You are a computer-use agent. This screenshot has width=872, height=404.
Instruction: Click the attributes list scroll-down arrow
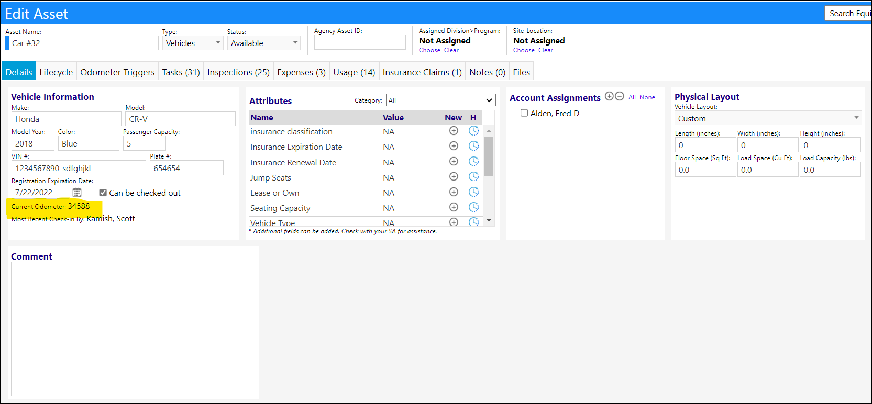pyautogui.click(x=489, y=220)
